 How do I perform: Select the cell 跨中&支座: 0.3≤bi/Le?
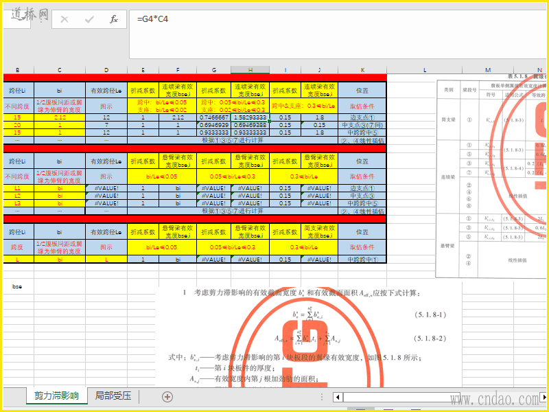click(303, 106)
